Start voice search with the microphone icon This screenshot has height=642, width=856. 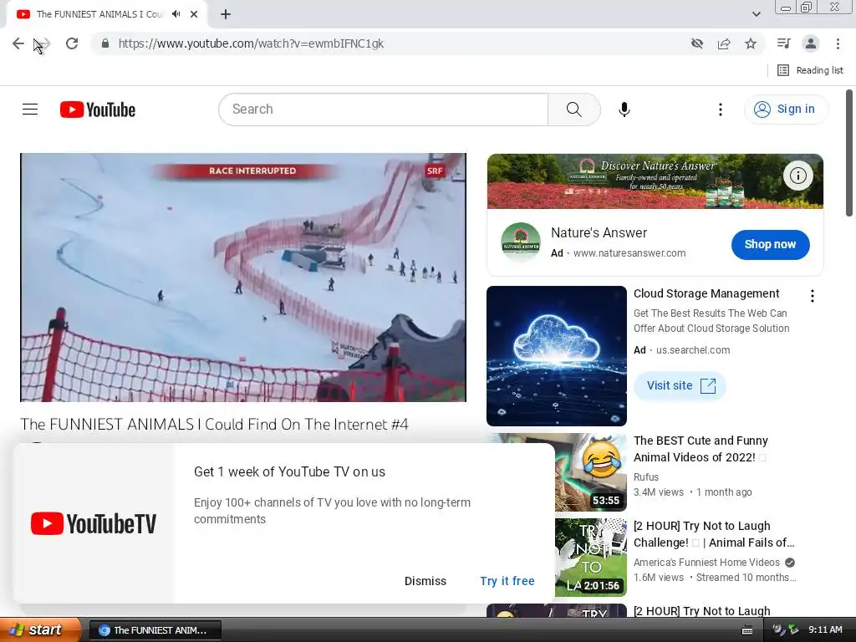point(624,110)
